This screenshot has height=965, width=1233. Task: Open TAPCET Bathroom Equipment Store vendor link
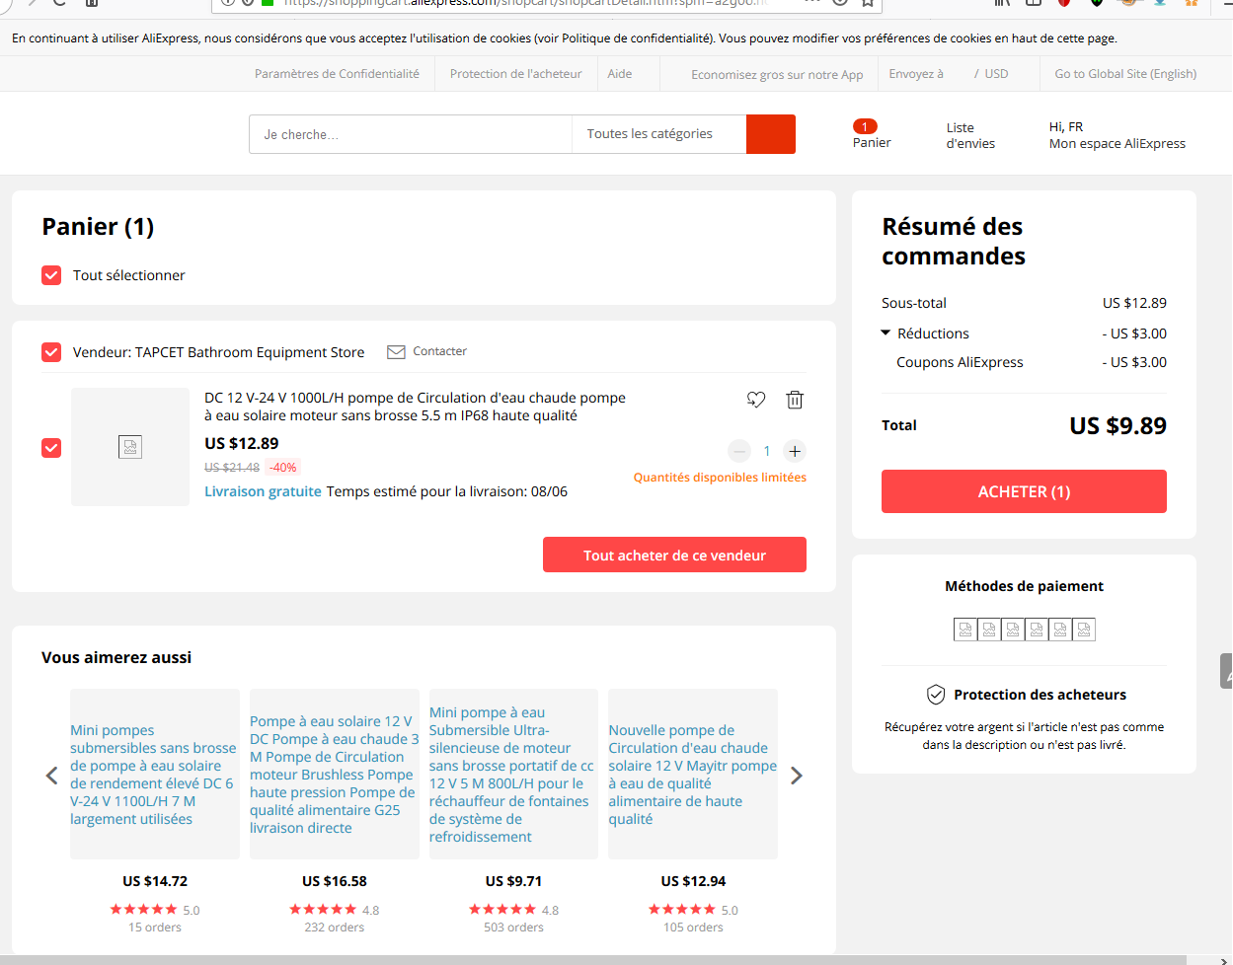pyautogui.click(x=250, y=352)
